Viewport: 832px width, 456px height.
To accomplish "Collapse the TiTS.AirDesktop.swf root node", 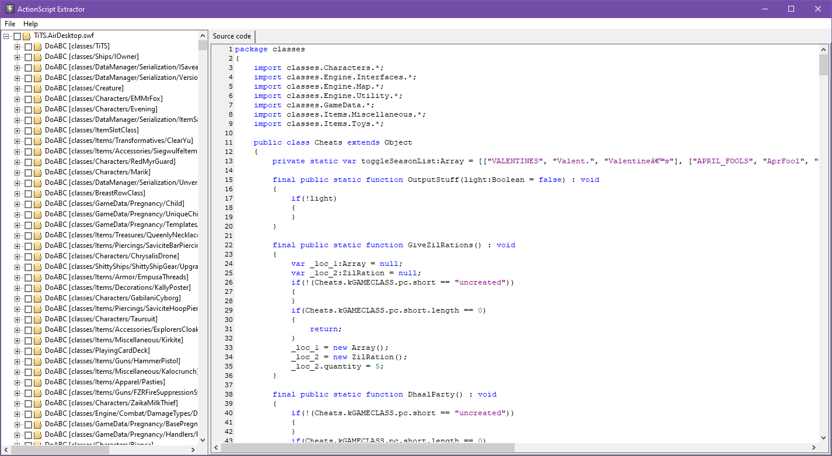I will 6,36.
